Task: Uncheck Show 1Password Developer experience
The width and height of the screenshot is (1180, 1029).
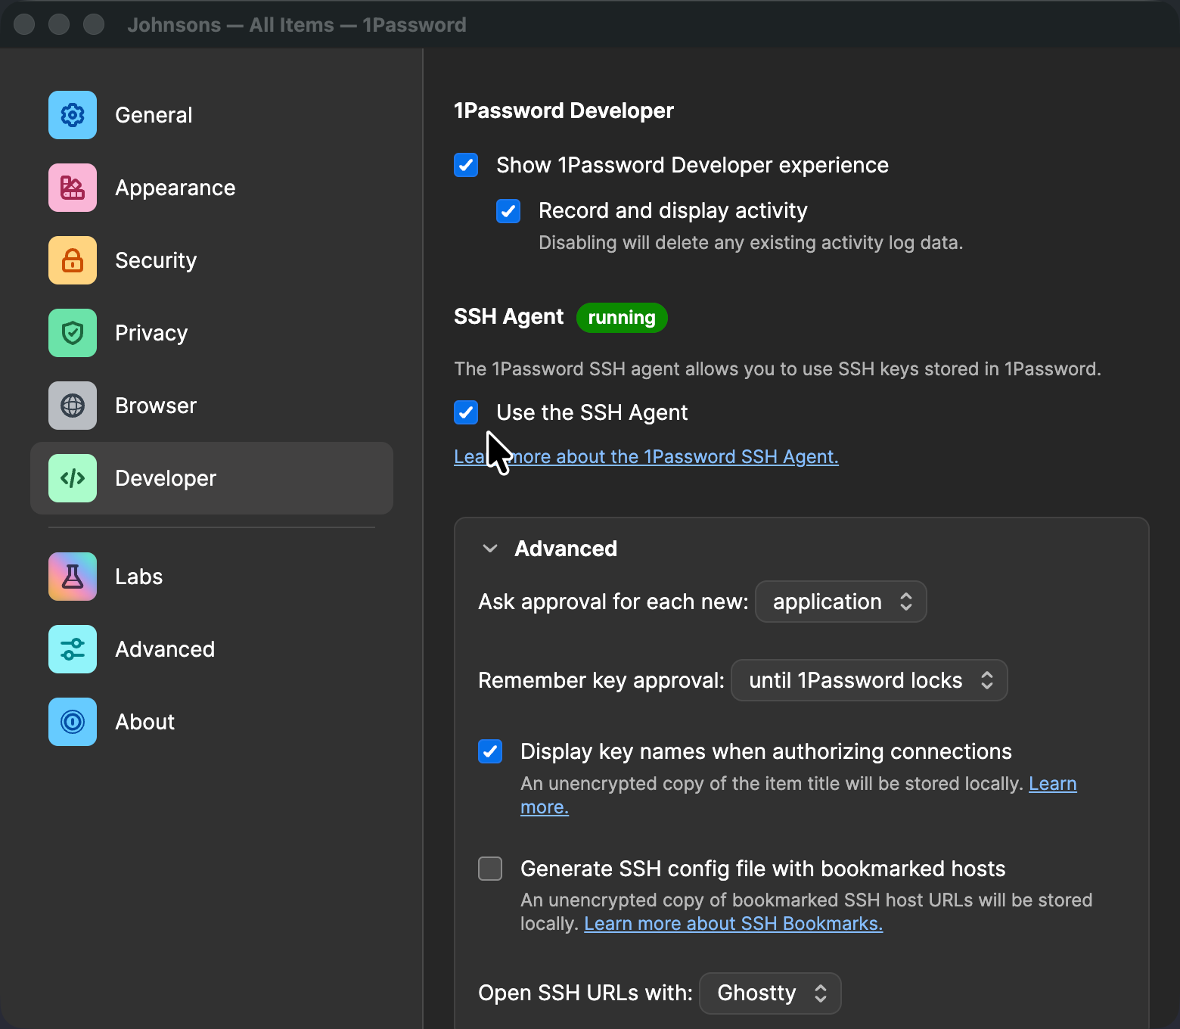Action: [466, 165]
